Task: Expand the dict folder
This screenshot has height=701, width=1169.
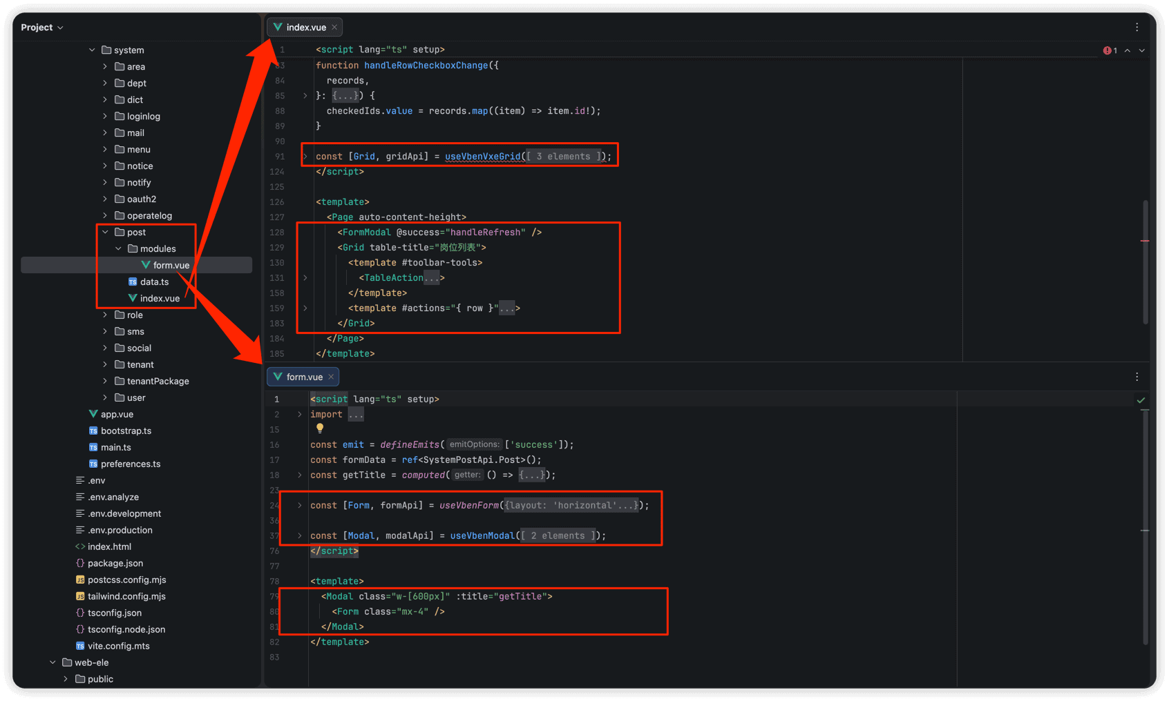Action: [105, 99]
